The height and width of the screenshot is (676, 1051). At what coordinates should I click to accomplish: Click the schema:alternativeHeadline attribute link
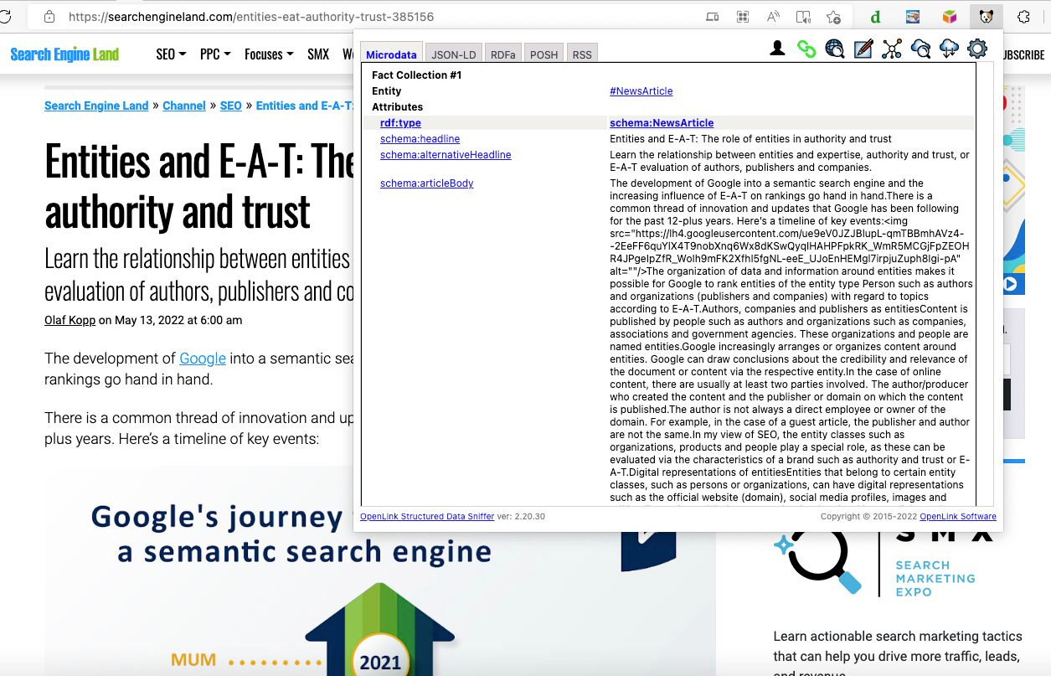446,155
